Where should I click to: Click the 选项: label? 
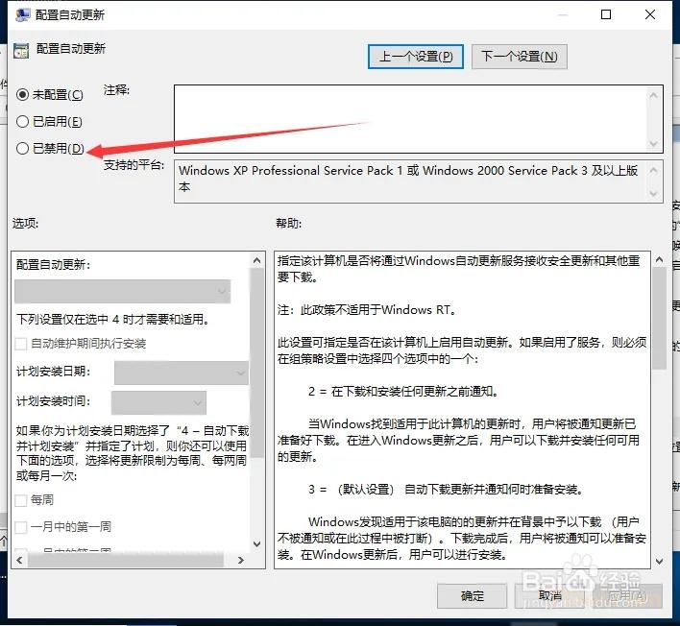[26, 224]
